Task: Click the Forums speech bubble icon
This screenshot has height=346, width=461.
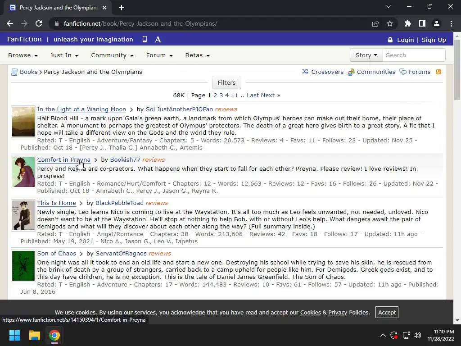Action: 403,72
